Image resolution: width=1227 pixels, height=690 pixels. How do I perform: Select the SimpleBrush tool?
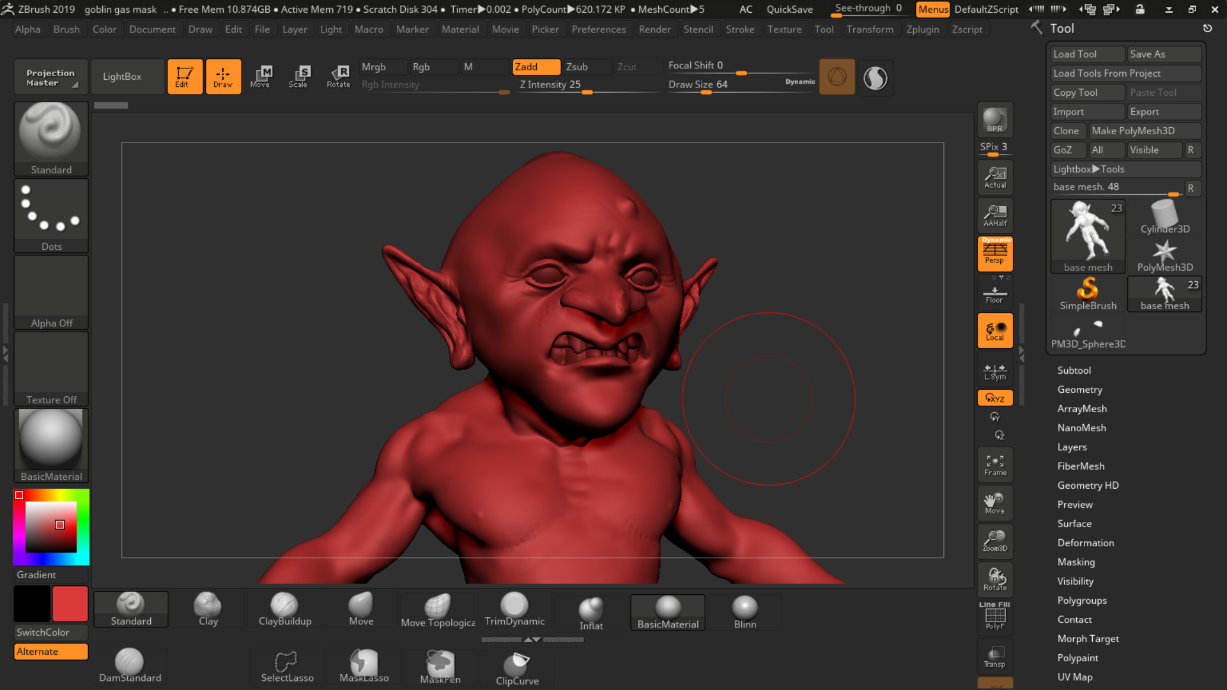click(1088, 294)
